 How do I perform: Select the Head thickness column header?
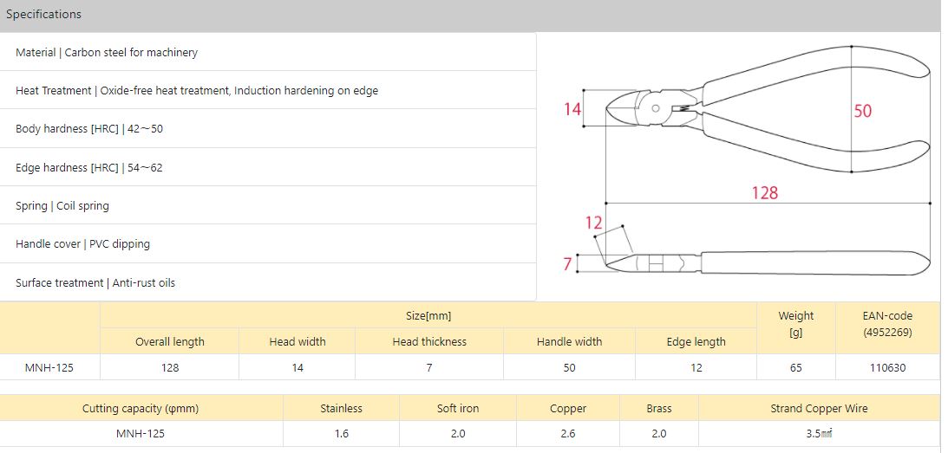429,341
